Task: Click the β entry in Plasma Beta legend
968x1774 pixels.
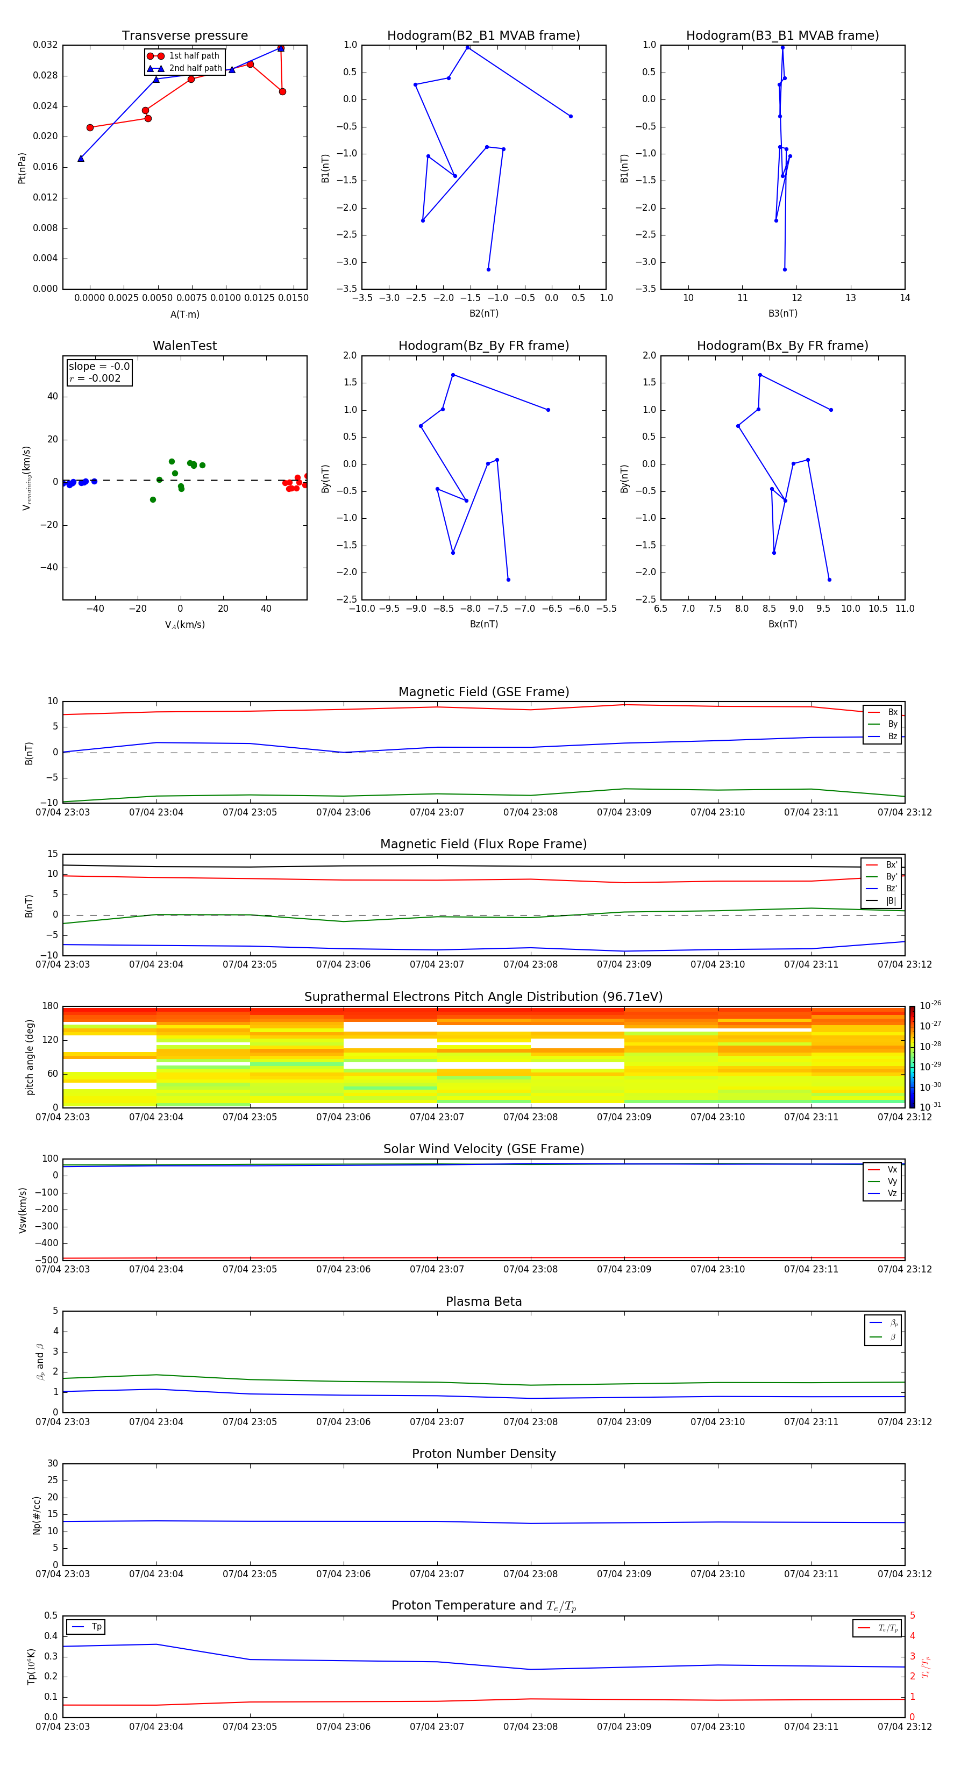Action: [883, 1337]
